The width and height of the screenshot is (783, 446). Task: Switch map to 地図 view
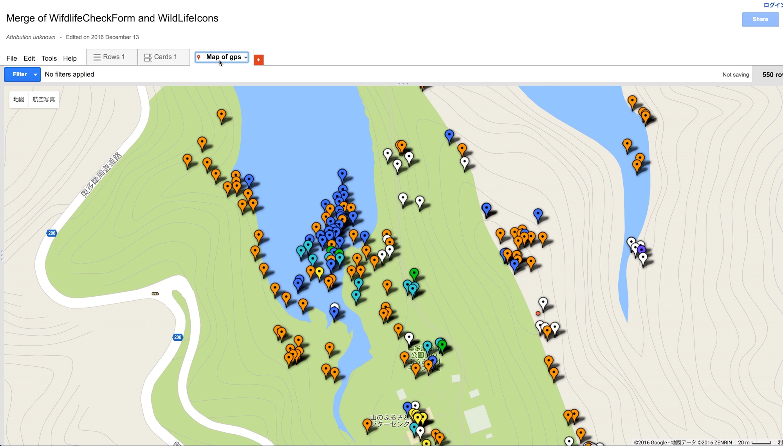tap(19, 99)
